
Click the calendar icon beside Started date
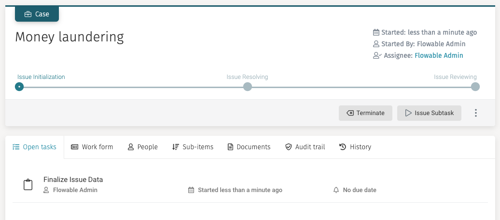tap(376, 33)
